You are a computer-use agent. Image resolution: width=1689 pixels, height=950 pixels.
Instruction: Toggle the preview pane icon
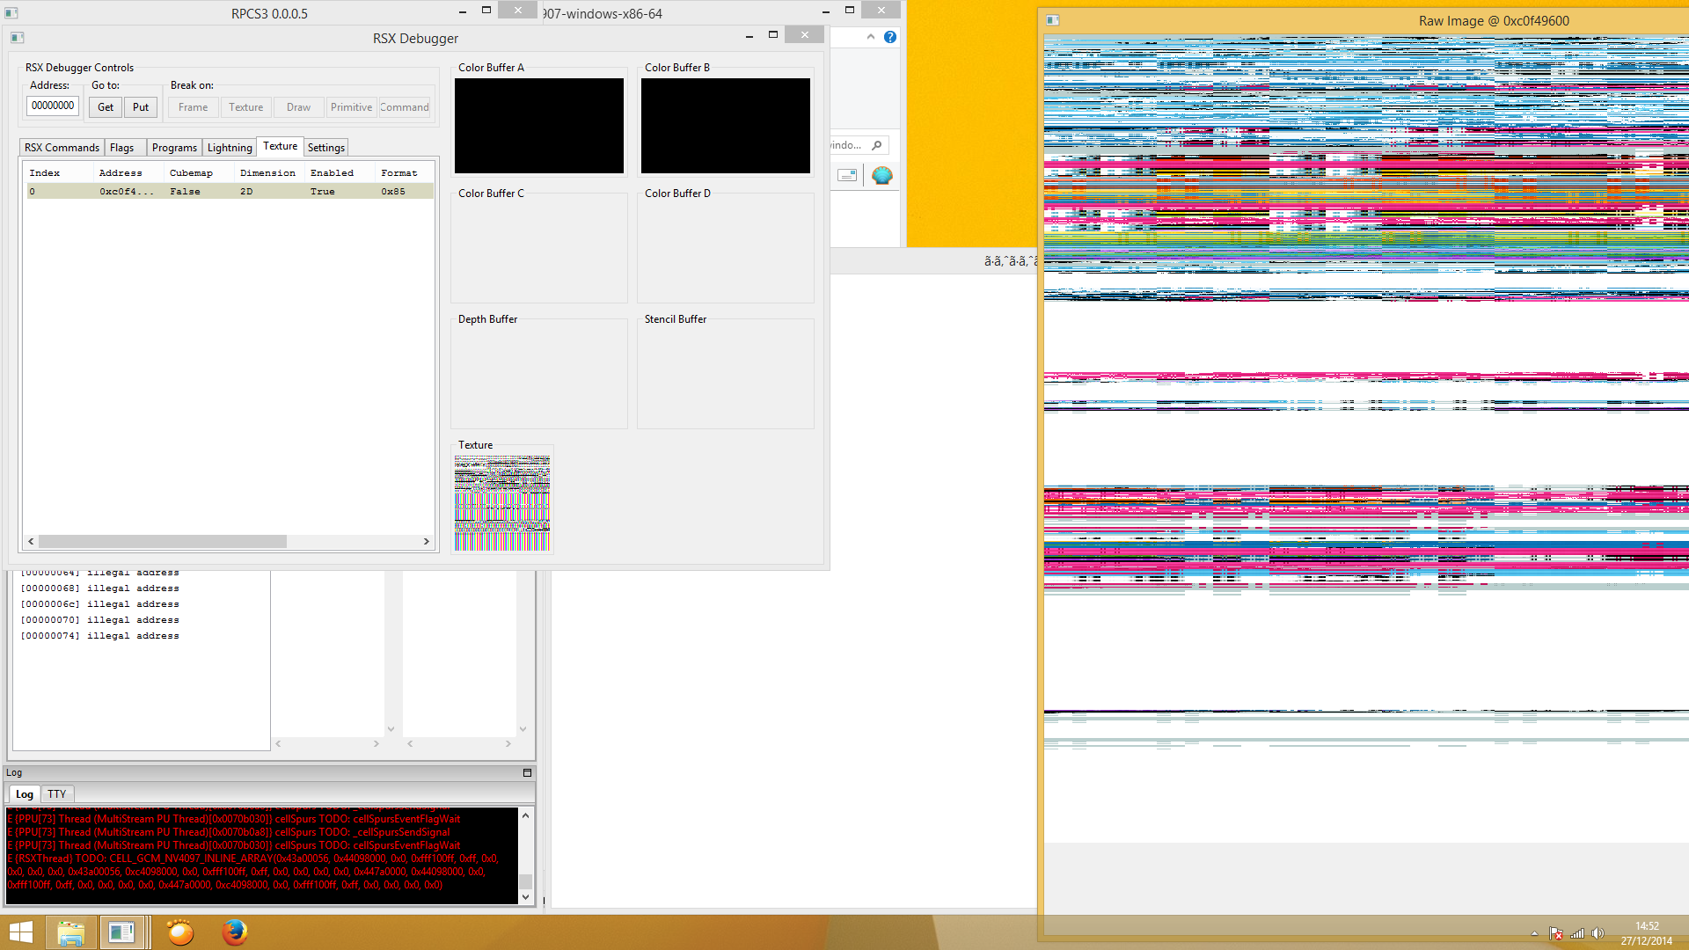847,175
